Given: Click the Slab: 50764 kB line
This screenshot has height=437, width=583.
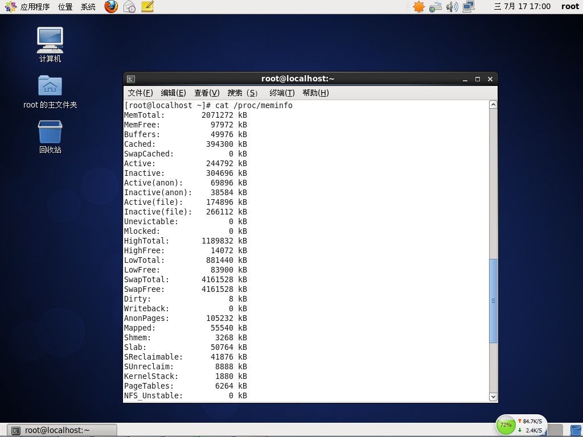Looking at the screenshot, I should [x=186, y=347].
